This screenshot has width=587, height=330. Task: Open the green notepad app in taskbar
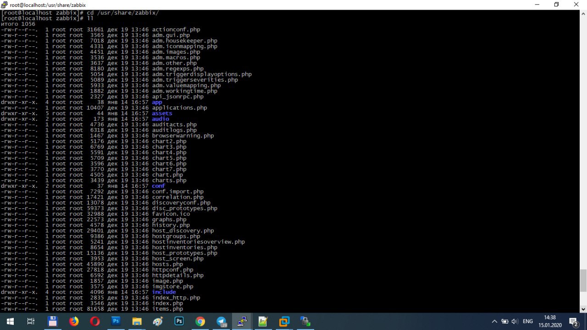(x=263, y=321)
